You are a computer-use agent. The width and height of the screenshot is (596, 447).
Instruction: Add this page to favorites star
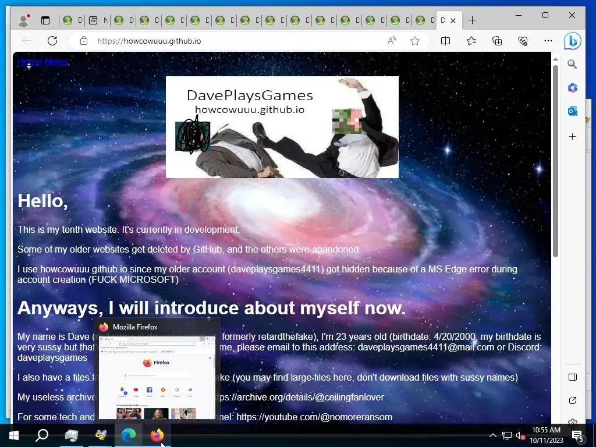coord(415,41)
